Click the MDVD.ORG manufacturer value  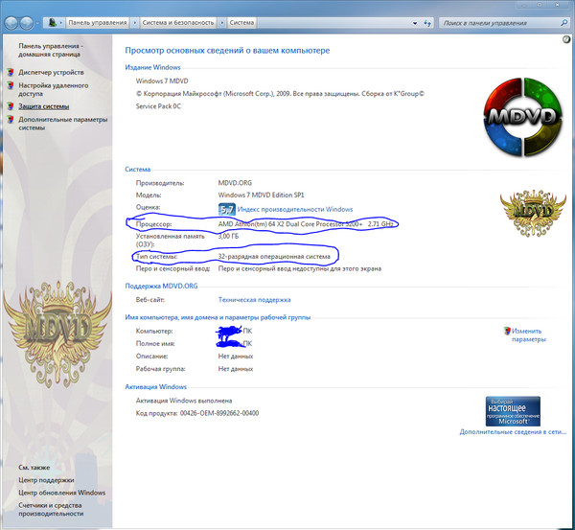[235, 183]
